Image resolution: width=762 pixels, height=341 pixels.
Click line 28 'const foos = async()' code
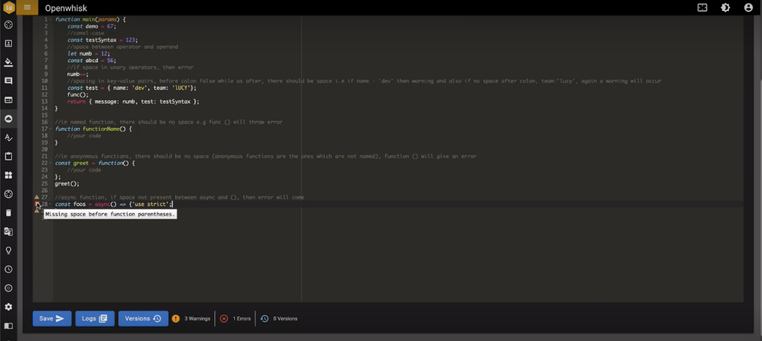(113, 204)
